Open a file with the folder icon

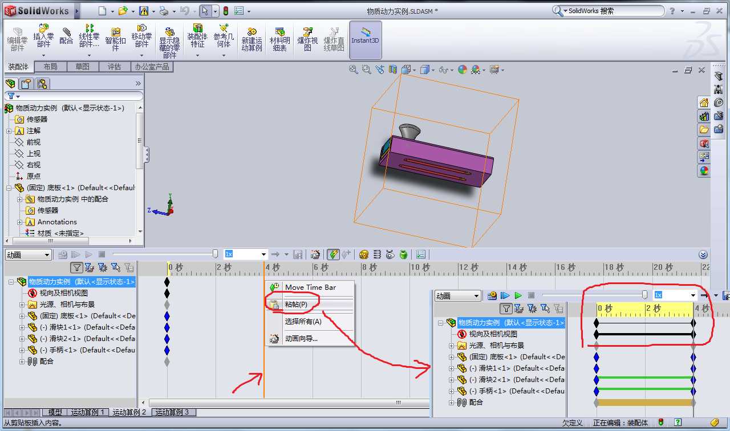tap(123, 11)
